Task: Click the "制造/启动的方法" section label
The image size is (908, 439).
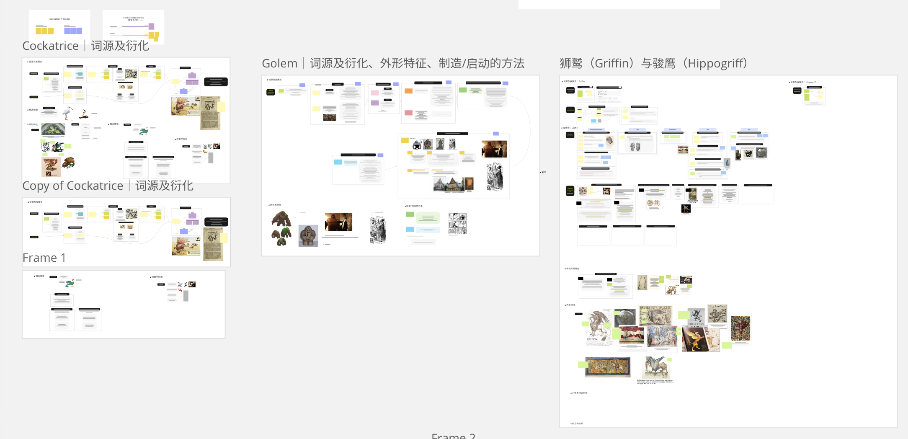Action: [414, 206]
